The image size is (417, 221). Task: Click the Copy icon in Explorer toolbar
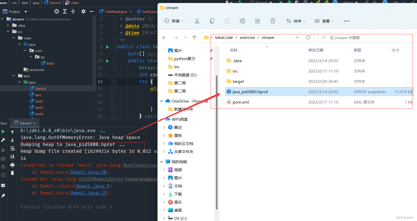pyautogui.click(x=212, y=21)
